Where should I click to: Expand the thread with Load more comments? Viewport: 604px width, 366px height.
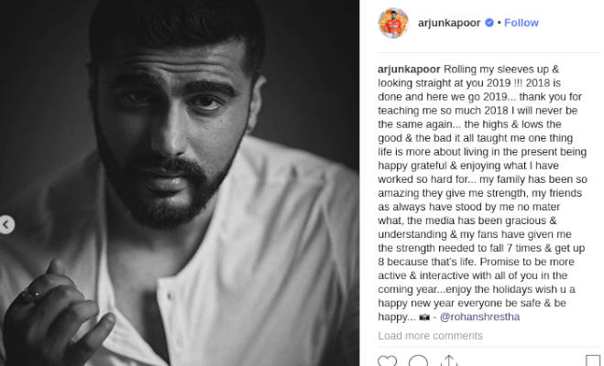[x=430, y=336]
